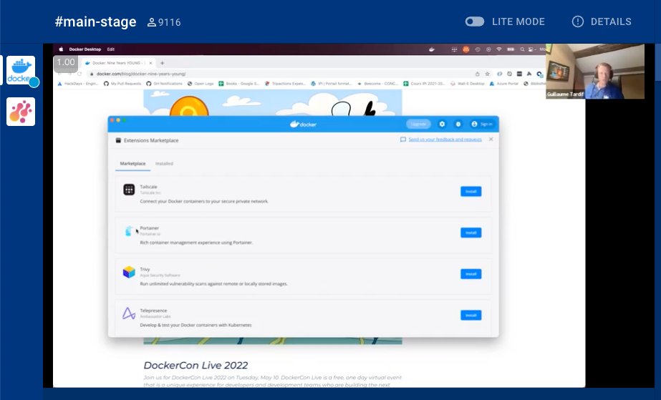
Task: Open the Apple menu in macOS menu bar
Action: click(61, 49)
